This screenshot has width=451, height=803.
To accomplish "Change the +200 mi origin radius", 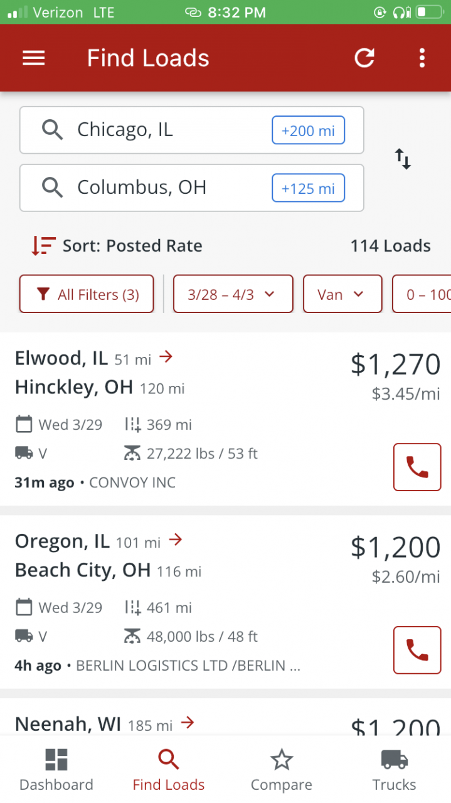I will [308, 130].
